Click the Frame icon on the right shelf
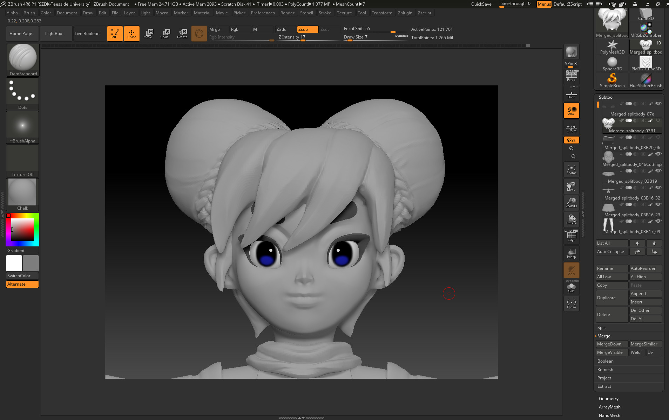Image resolution: width=669 pixels, height=420 pixels. coord(571,169)
